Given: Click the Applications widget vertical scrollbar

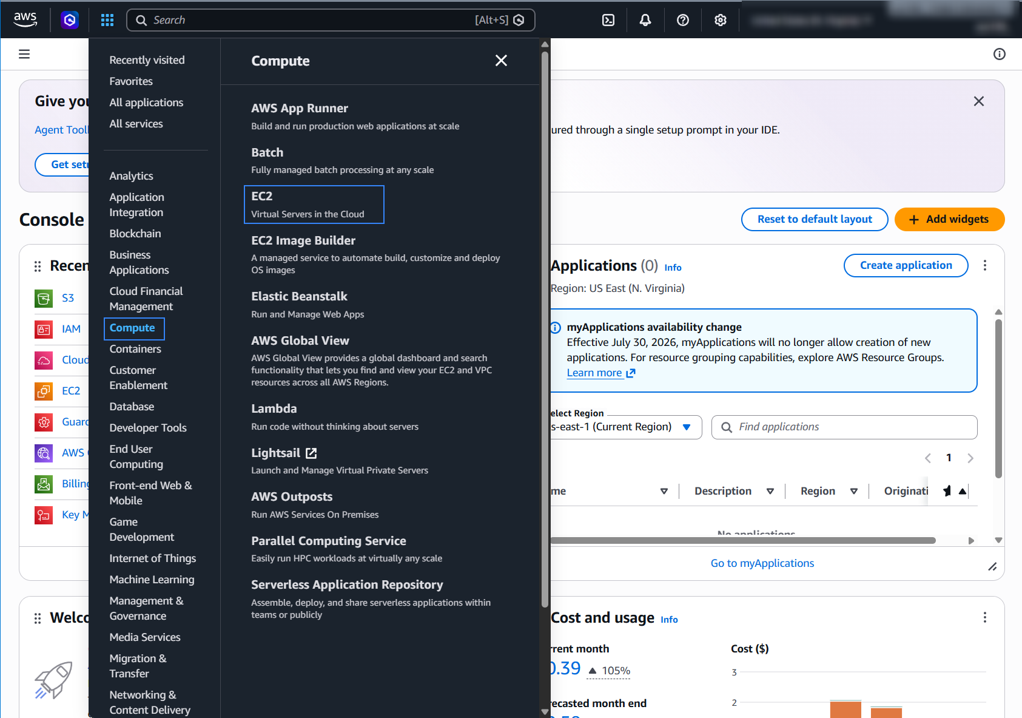Looking at the screenshot, I should pos(998,398).
